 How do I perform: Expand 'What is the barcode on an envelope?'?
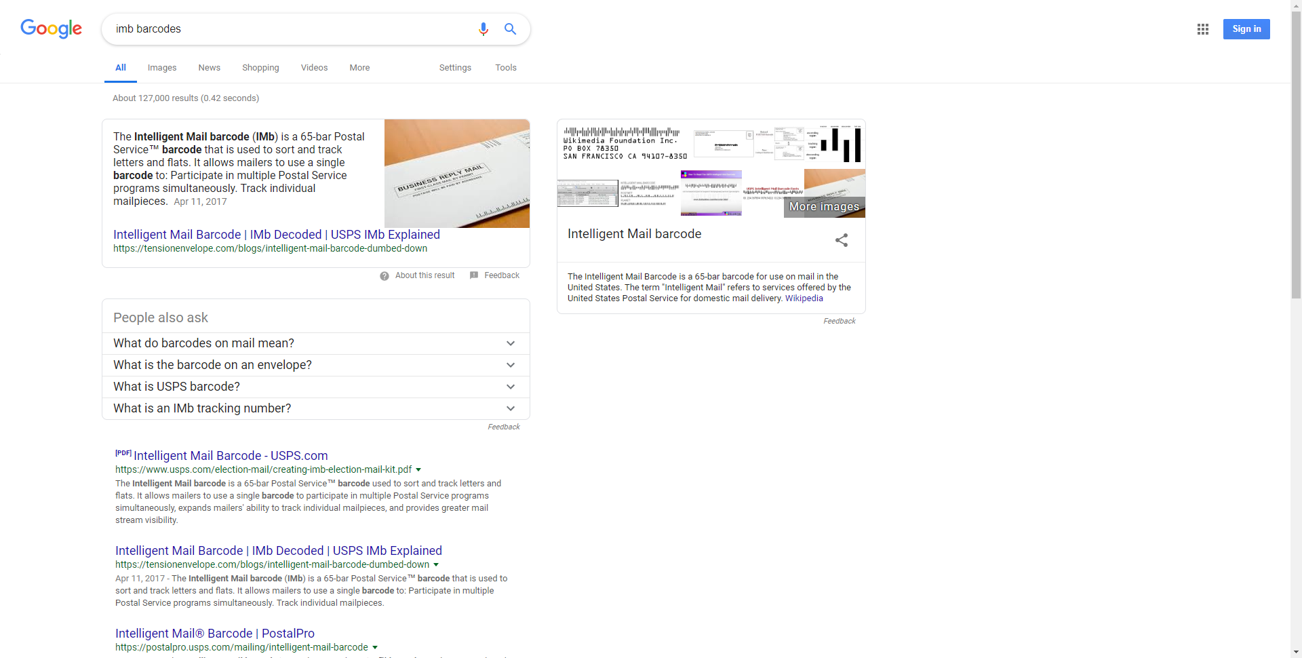[x=510, y=365]
